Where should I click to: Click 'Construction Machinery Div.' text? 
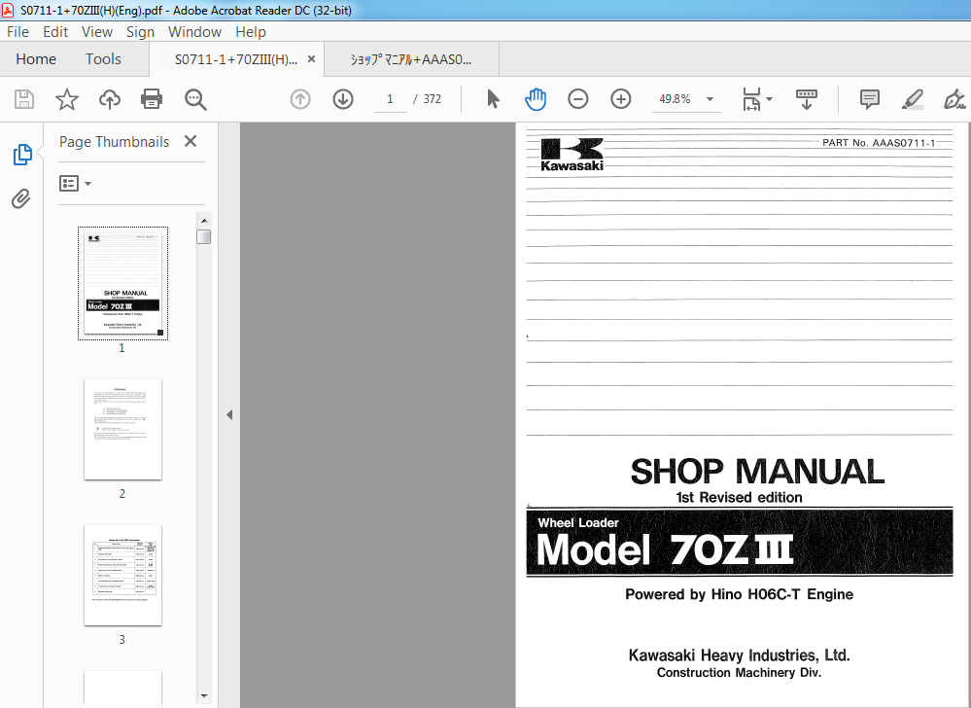tap(739, 673)
